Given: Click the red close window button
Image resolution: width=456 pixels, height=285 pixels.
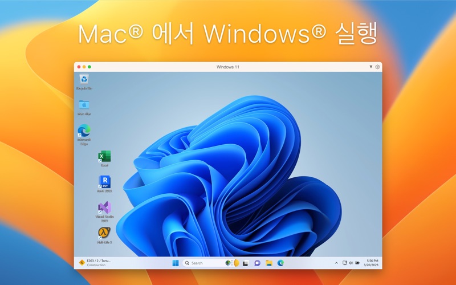Looking at the screenshot, I should tap(79, 67).
